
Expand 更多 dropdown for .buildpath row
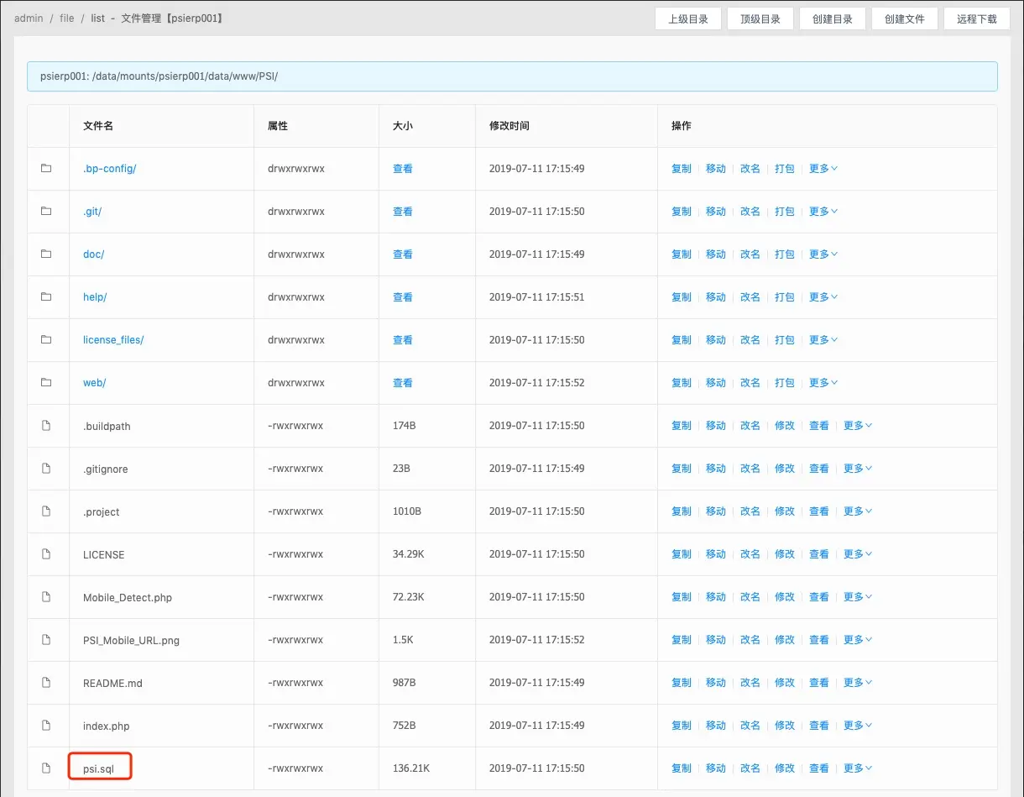click(858, 426)
